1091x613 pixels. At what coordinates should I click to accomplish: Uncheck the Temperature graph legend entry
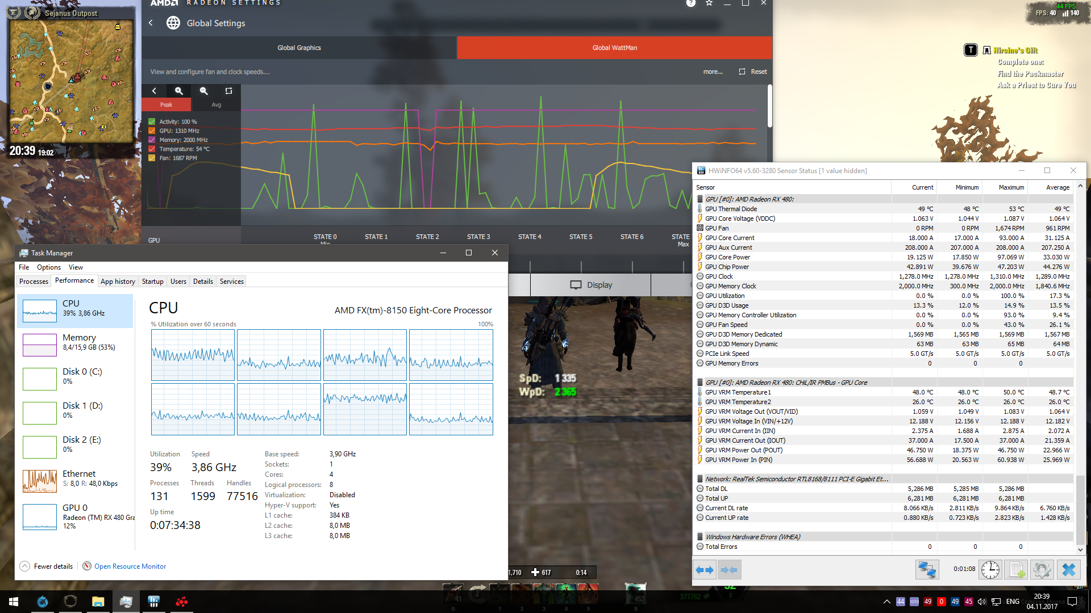click(x=152, y=149)
